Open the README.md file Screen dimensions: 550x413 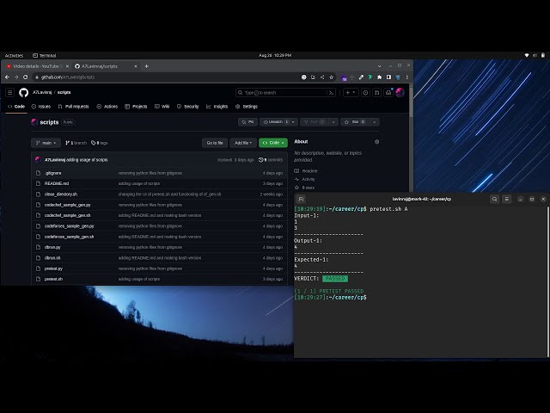pos(57,183)
